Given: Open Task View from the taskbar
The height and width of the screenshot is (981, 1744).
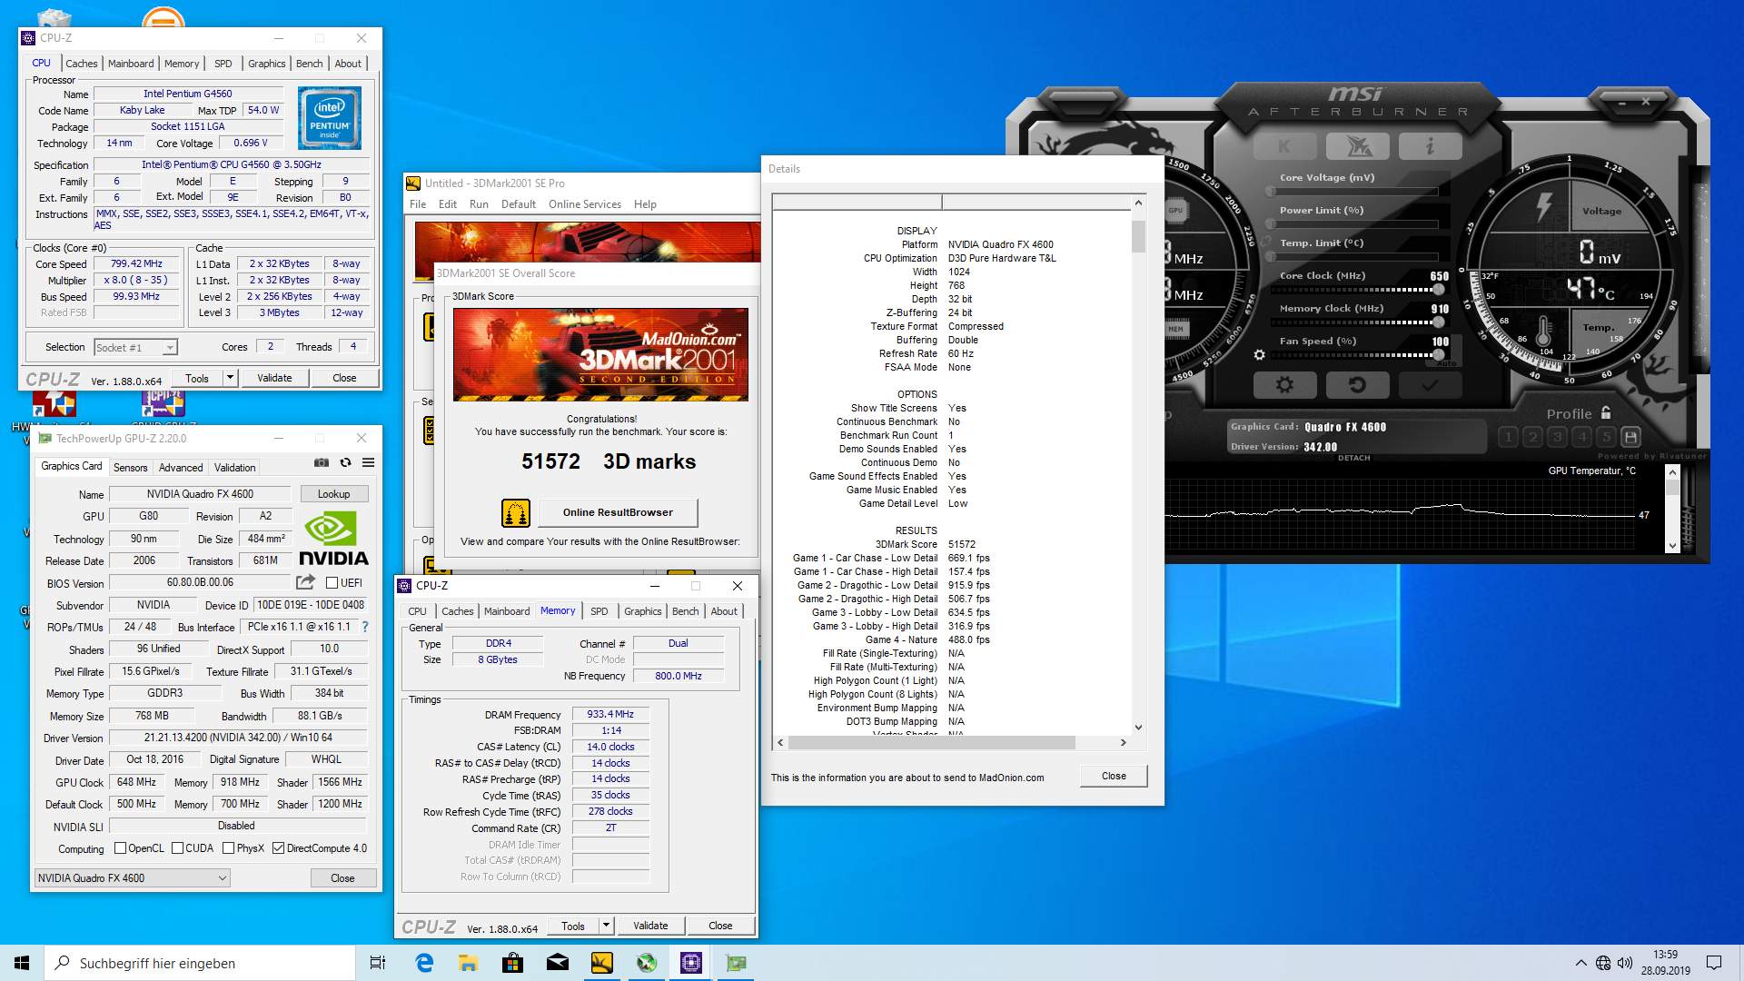Looking at the screenshot, I should coord(378,963).
